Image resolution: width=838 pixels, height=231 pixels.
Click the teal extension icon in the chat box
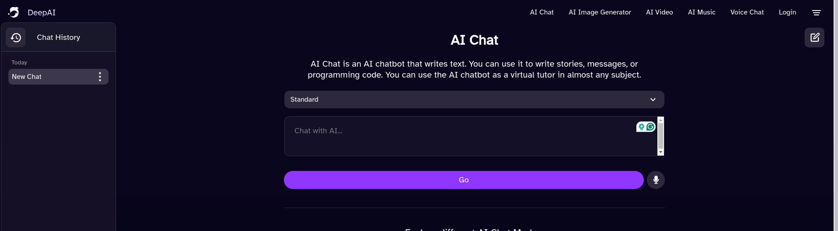click(642, 127)
